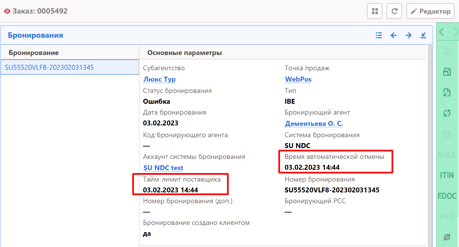Click the crossed-circle icon in sidebar
Screen dimensions: 459x247
point(447,237)
